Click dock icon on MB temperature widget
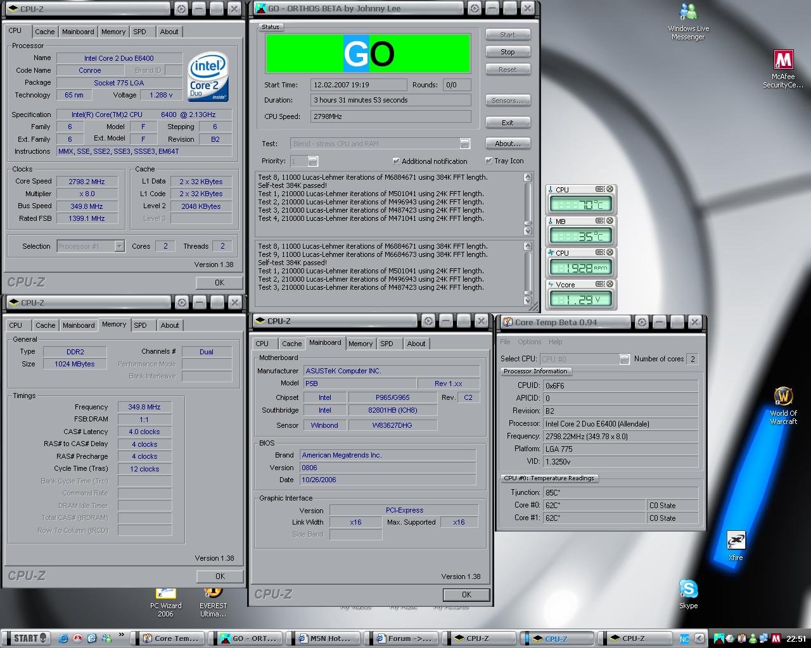The width and height of the screenshot is (811, 648). tap(600, 221)
